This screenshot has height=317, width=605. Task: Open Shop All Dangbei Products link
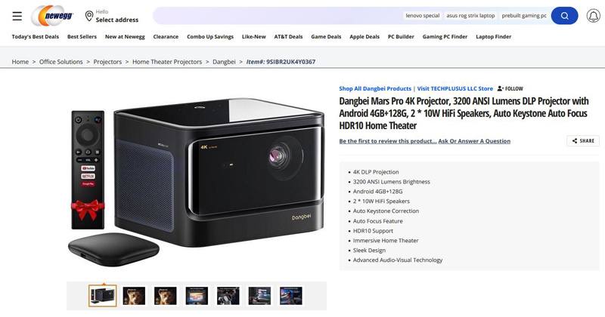pos(375,88)
